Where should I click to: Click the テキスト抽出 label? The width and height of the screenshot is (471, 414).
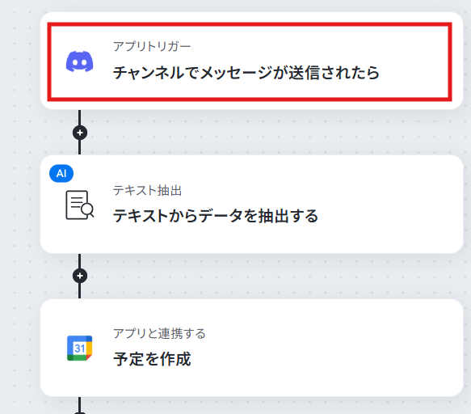[148, 190]
